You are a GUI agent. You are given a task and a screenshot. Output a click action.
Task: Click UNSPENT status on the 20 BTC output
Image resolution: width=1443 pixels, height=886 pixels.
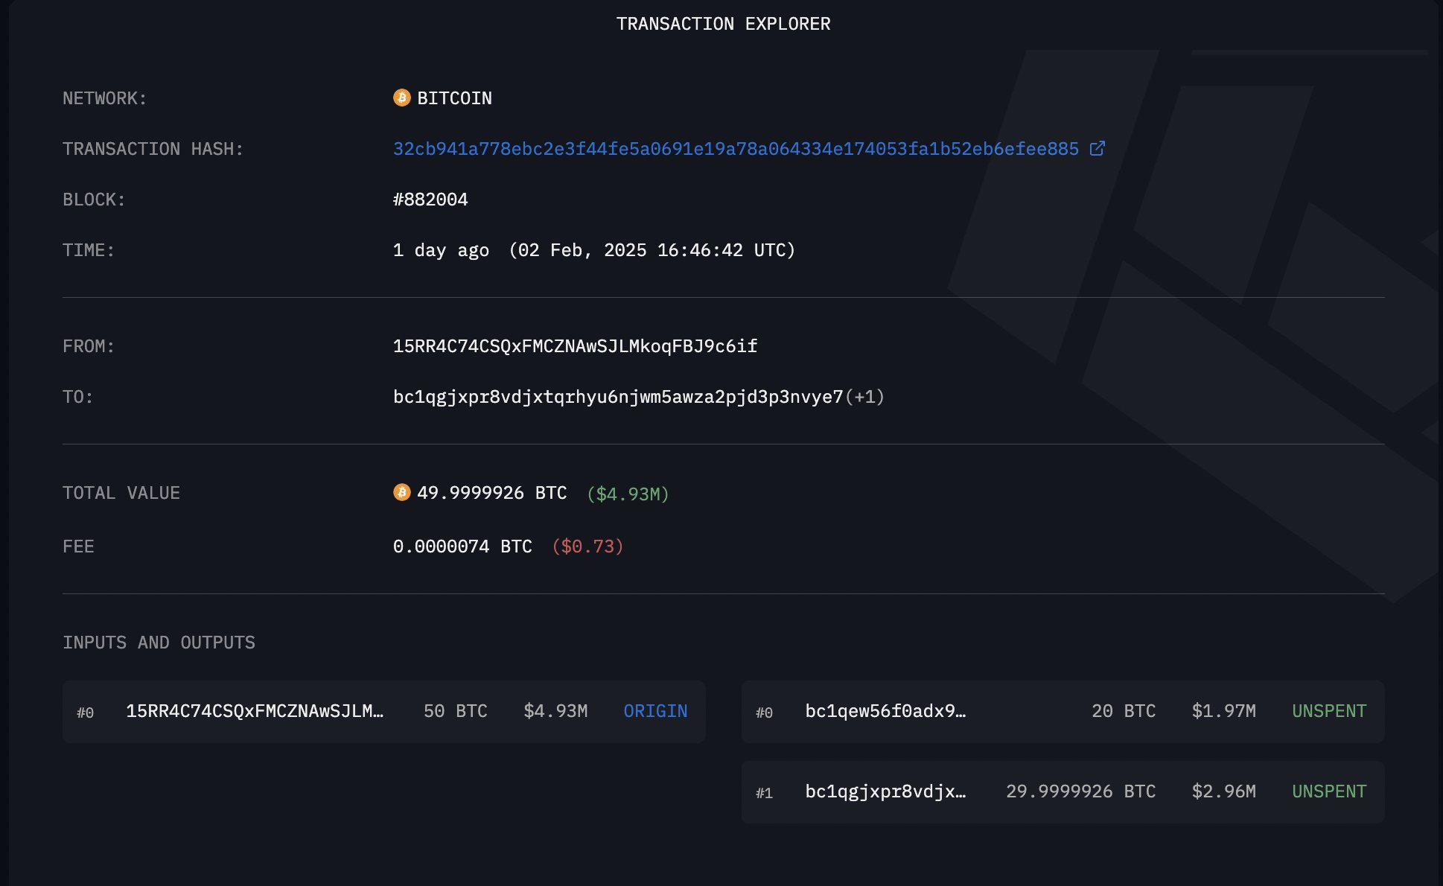[1329, 711]
